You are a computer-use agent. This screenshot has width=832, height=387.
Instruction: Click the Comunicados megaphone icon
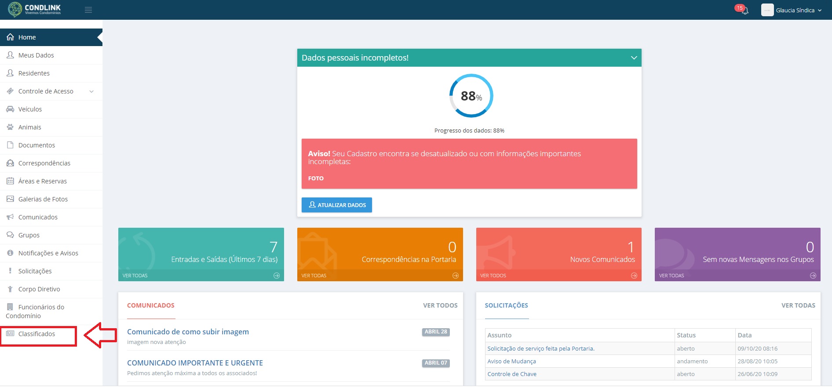[10, 217]
